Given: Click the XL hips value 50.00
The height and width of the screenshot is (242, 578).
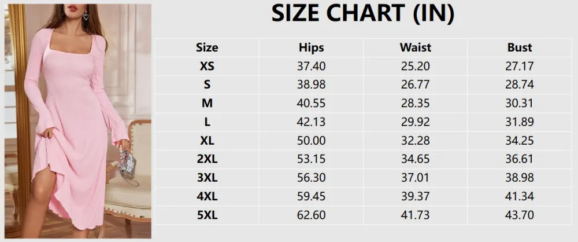Looking at the screenshot, I should tap(312, 141).
